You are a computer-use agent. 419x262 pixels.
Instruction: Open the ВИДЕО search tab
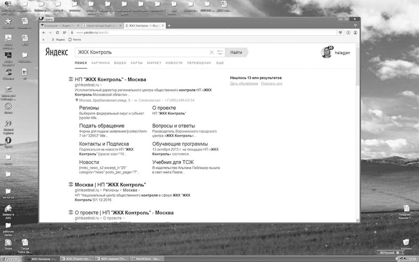pos(120,63)
